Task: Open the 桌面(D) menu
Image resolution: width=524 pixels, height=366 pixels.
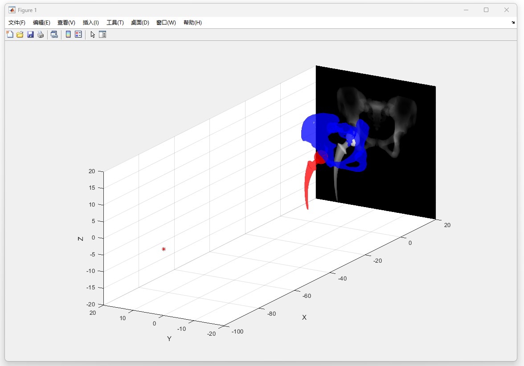Action: [x=140, y=23]
